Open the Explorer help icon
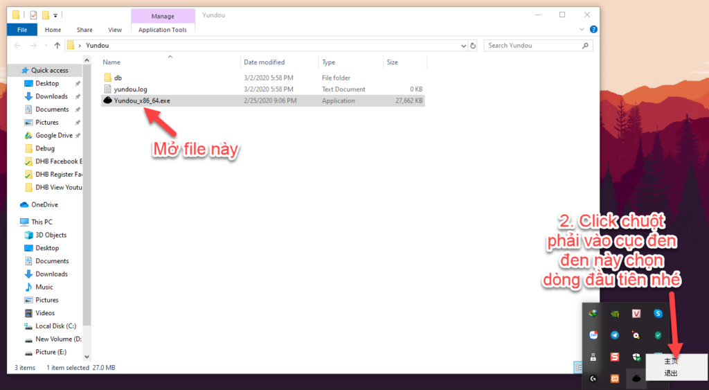Screen dimensions: 709x390 point(593,29)
